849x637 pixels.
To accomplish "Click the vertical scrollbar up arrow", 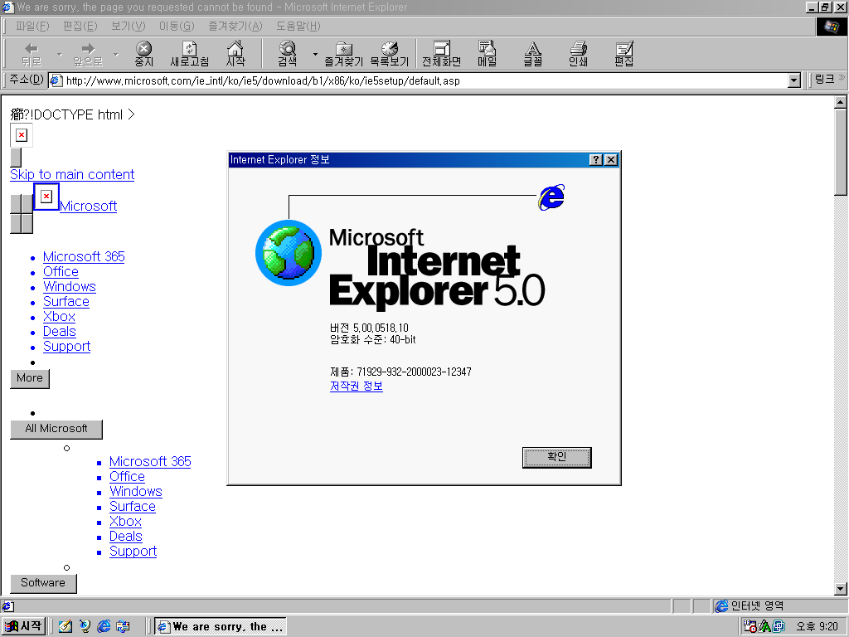I will point(841,102).
